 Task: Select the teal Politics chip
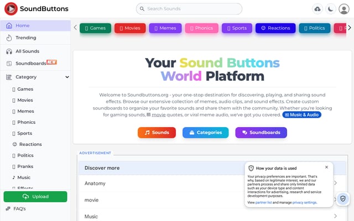click(315, 28)
